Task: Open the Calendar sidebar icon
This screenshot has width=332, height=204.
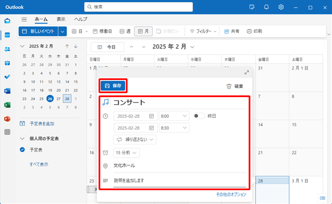Action: 7,35
